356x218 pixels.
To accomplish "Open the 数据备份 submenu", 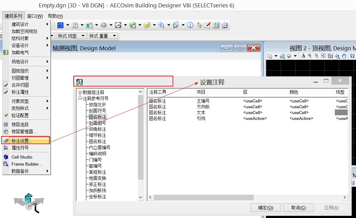I will pos(26,171).
